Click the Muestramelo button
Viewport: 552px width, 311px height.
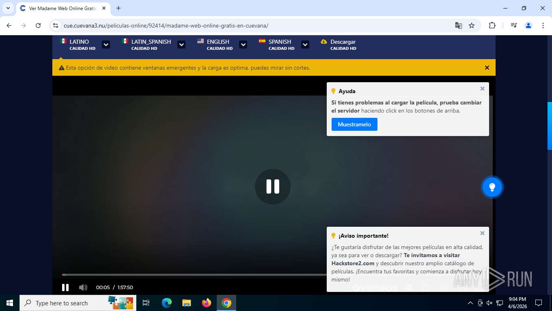click(x=354, y=124)
